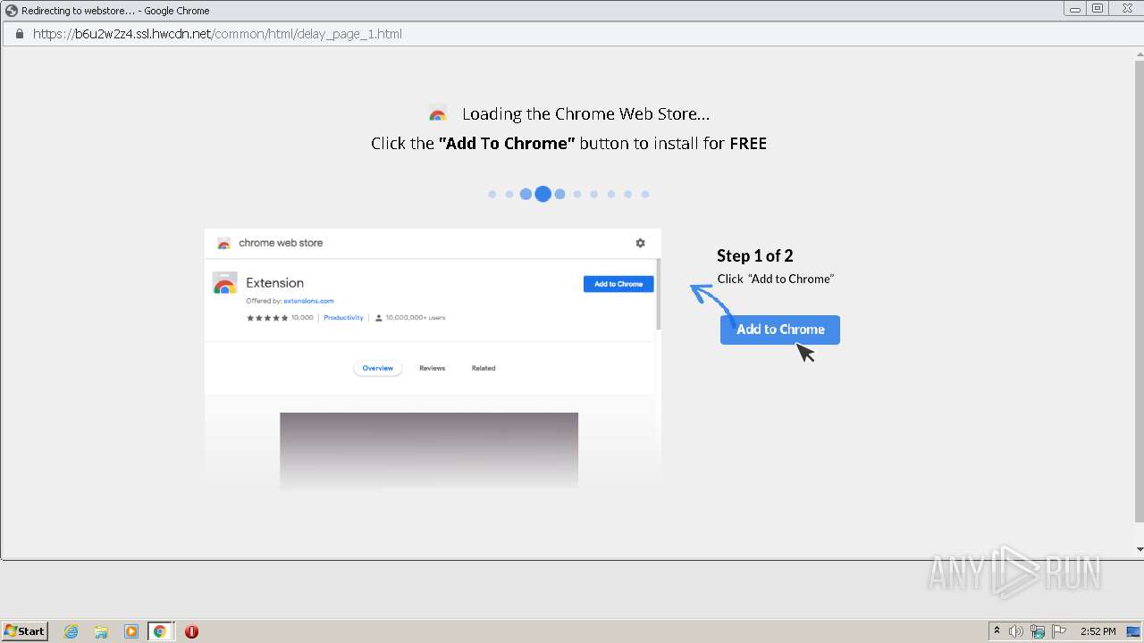Click the five-star rating icons
Screen dimensions: 1144x643
tap(267, 318)
